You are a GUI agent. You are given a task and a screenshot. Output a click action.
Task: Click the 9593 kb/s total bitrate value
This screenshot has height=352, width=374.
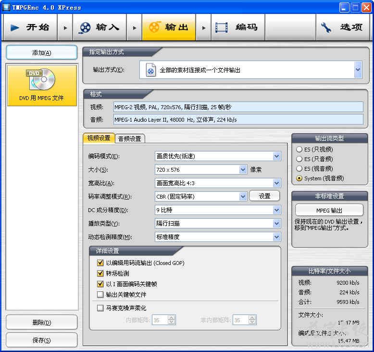point(348,302)
